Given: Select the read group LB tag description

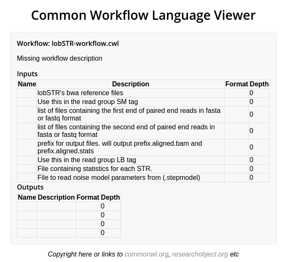Looking at the screenshot, I should pos(131,160).
